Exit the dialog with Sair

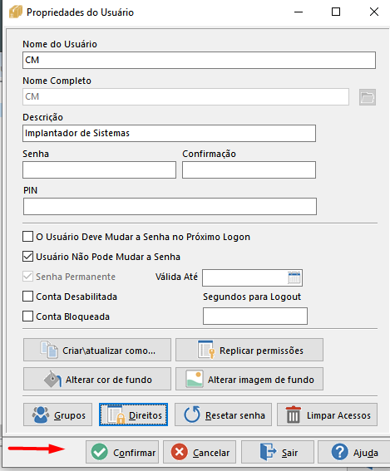(278, 452)
